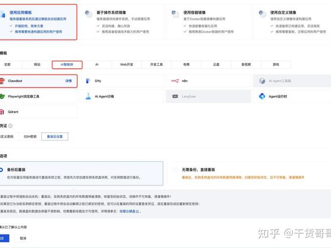The image size is (331, 248).
Task: Open the AI智能体 template tab
Action: pos(67,64)
